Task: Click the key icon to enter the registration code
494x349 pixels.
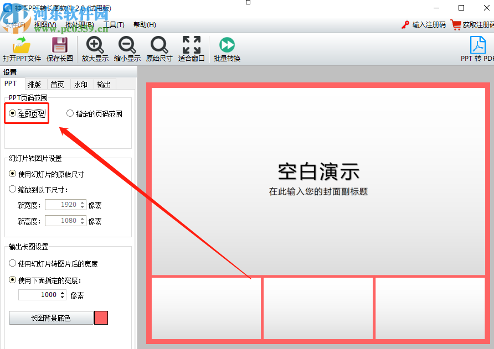Action: (405, 24)
